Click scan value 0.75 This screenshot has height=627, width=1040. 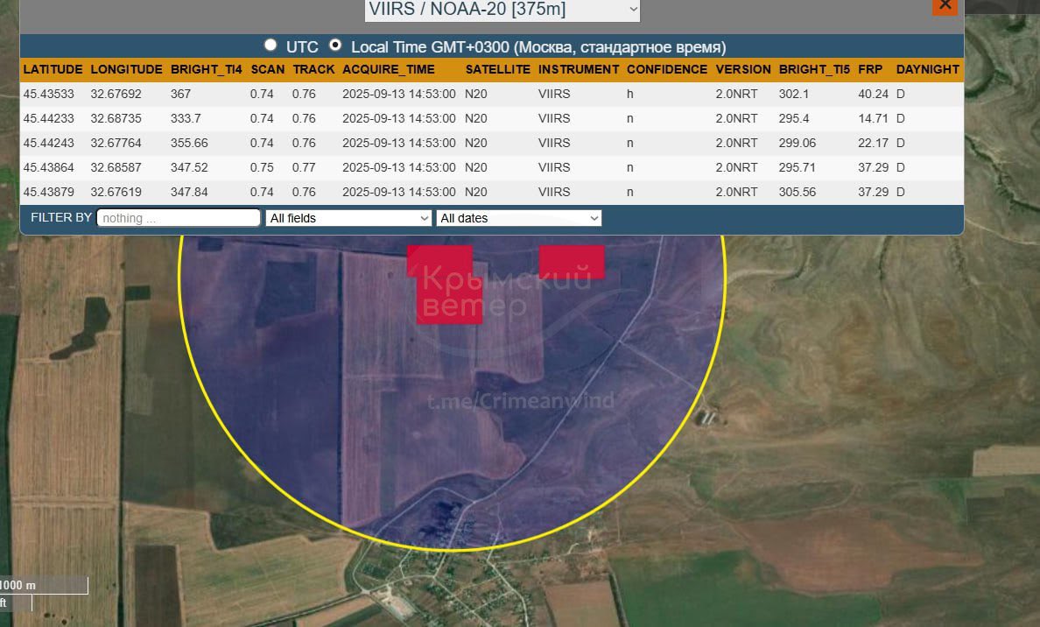pyautogui.click(x=262, y=167)
